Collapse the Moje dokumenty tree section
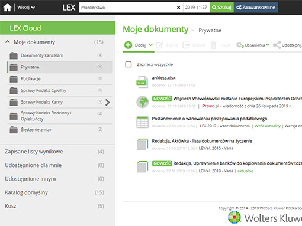Image resolution: width=302 pixels, height=226 pixels. tap(8, 42)
